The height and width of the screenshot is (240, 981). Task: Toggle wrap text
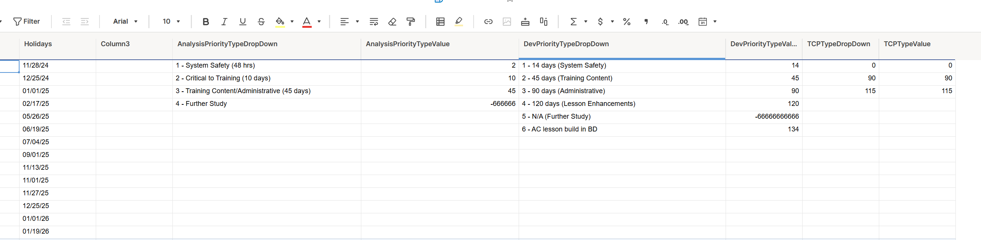click(x=374, y=22)
